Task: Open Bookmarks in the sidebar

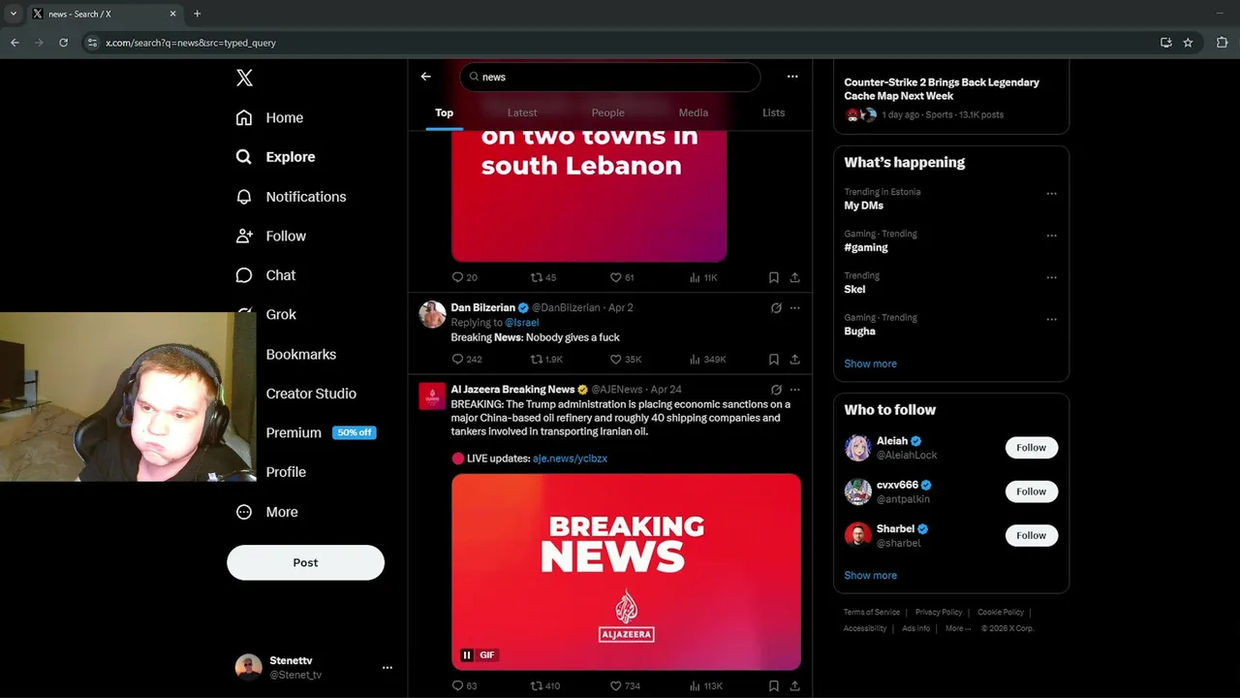Action: point(301,354)
